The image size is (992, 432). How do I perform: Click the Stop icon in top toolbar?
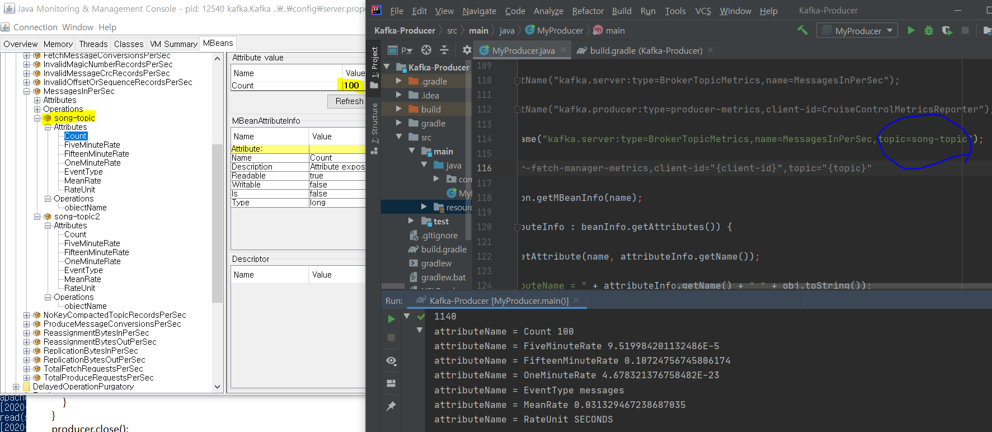point(965,30)
